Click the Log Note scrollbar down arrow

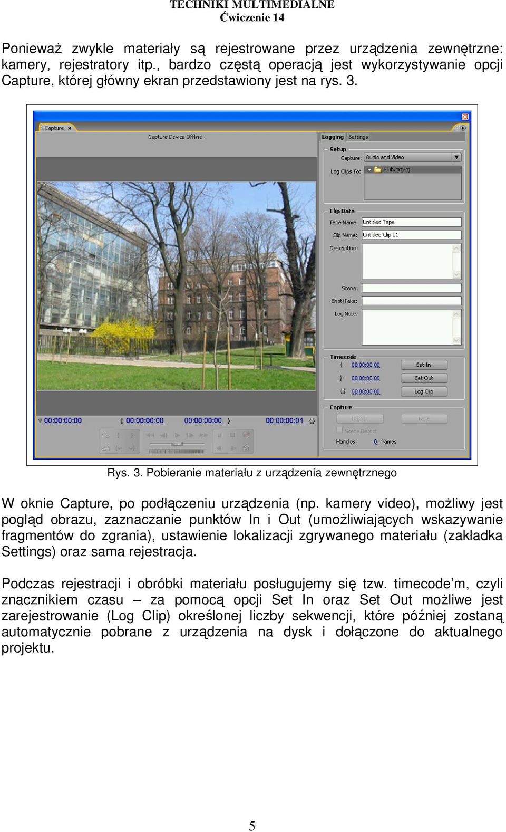457,341
